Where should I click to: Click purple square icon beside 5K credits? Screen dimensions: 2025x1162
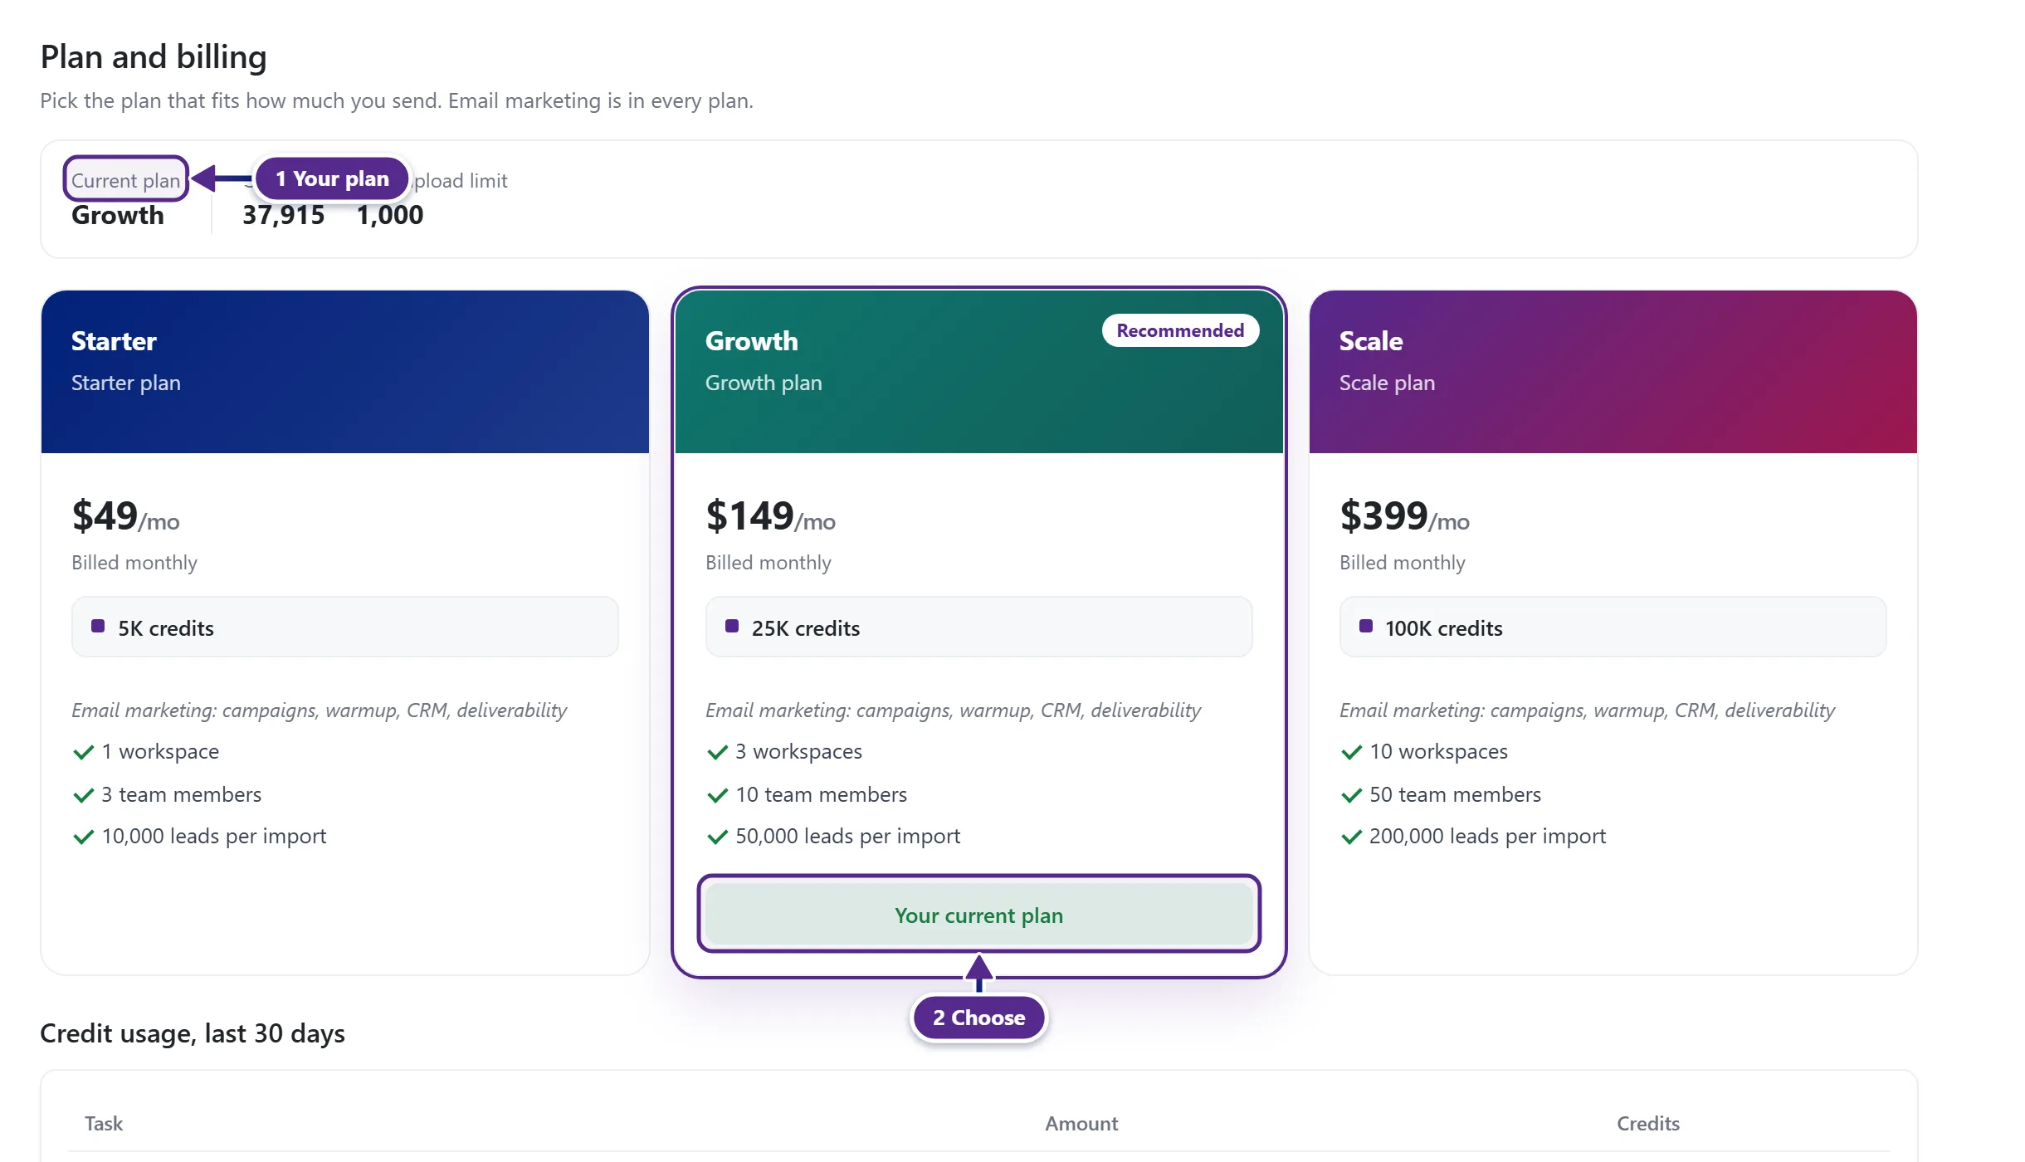(x=98, y=626)
